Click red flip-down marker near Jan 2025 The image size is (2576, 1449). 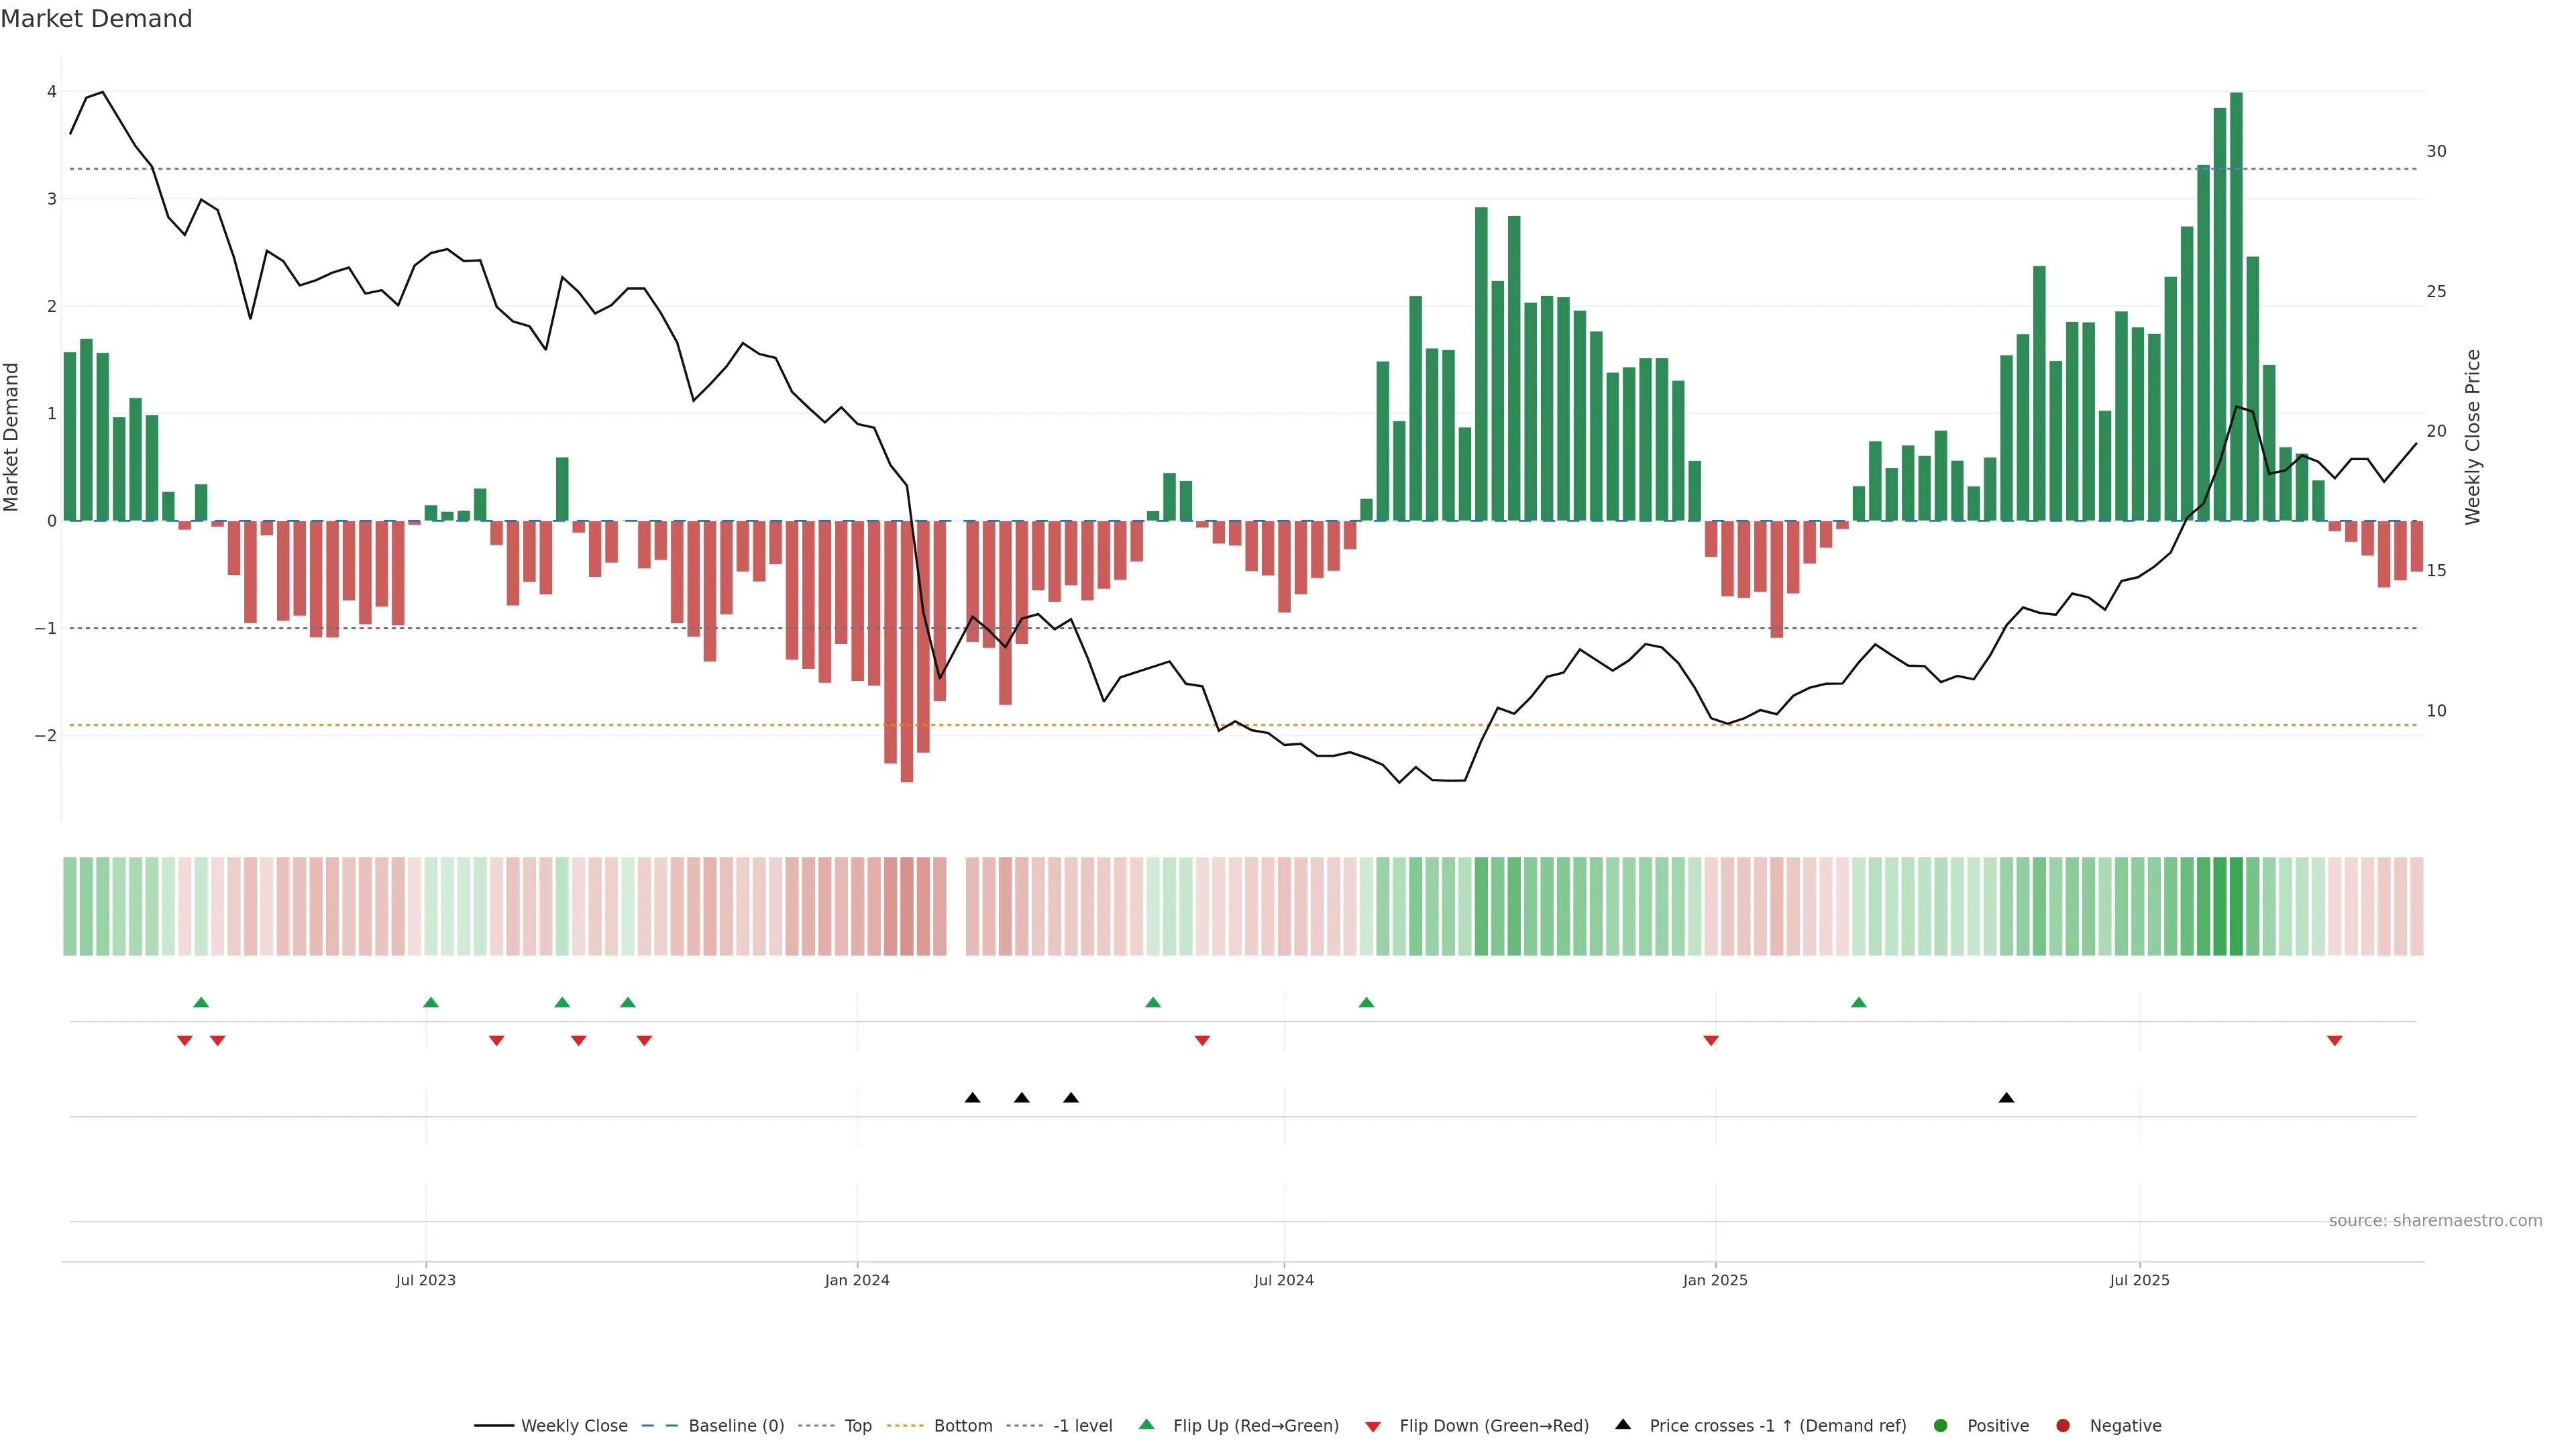pyautogui.click(x=1711, y=1041)
